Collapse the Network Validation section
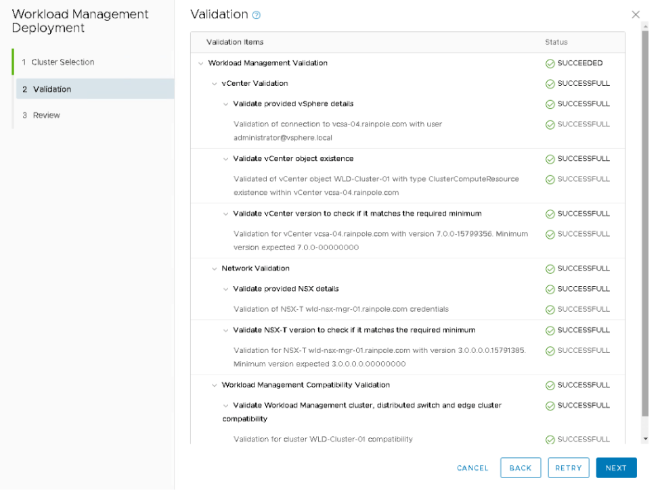The height and width of the screenshot is (495, 660). click(215, 269)
